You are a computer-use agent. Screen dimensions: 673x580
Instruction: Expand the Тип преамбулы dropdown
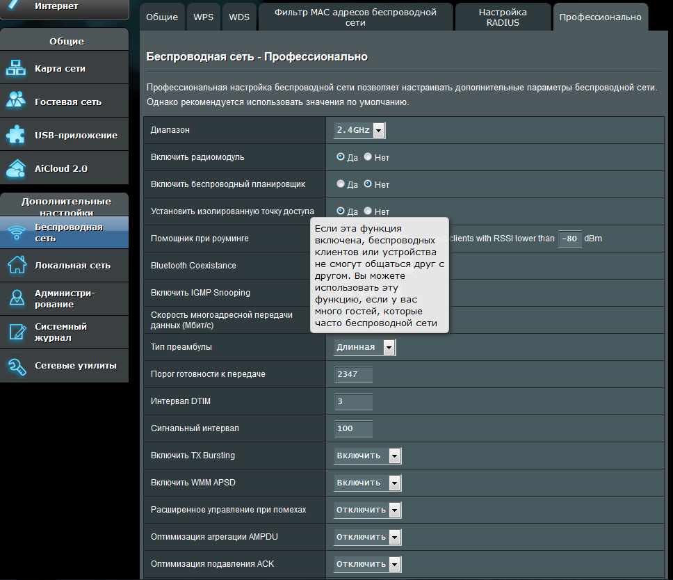pyautogui.click(x=364, y=347)
